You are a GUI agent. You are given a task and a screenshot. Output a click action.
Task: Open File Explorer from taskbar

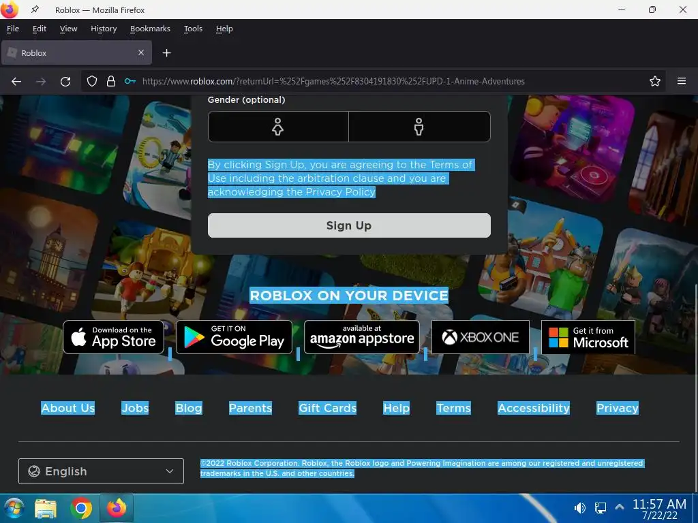click(46, 508)
